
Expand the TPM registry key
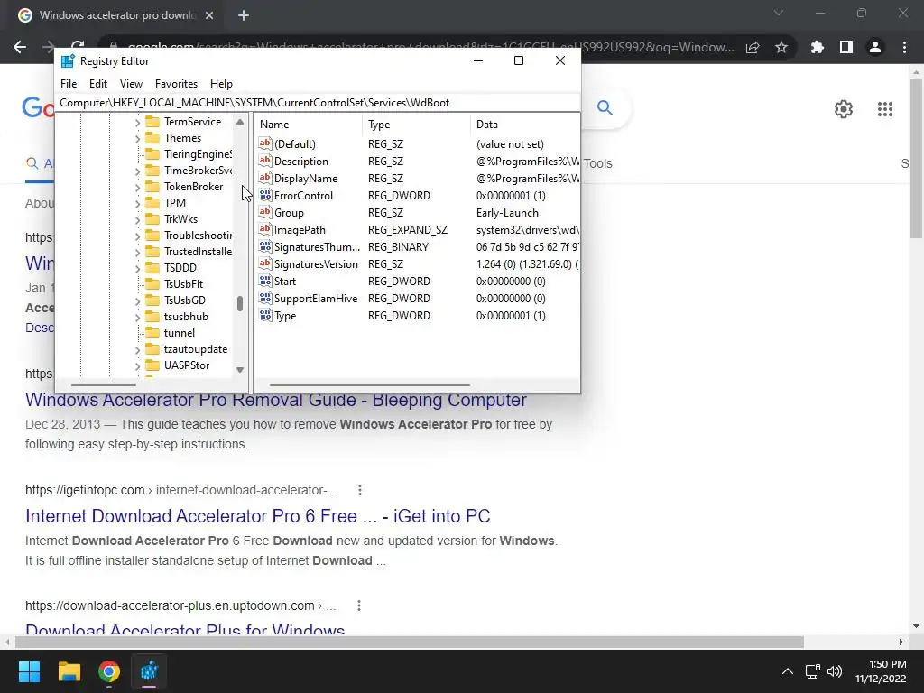[x=137, y=204]
